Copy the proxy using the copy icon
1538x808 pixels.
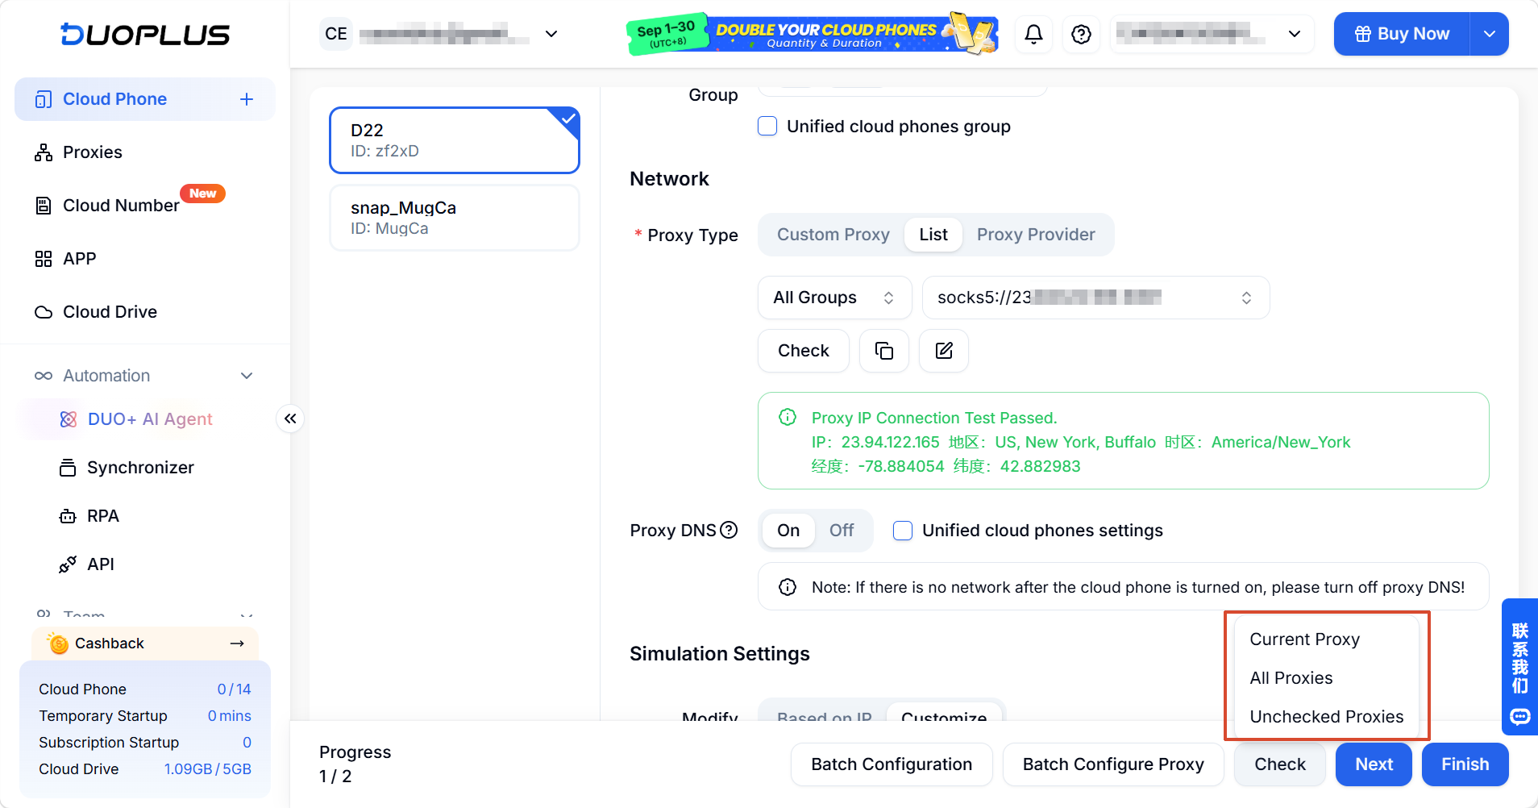(x=884, y=351)
